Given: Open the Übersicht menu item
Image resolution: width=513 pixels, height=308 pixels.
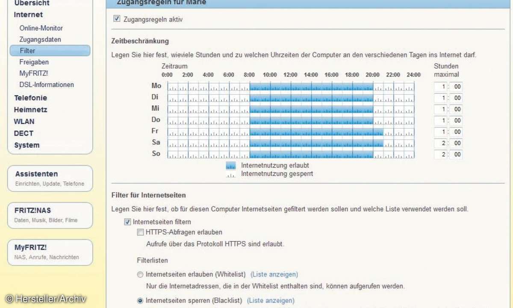Looking at the screenshot, I should (32, 3).
